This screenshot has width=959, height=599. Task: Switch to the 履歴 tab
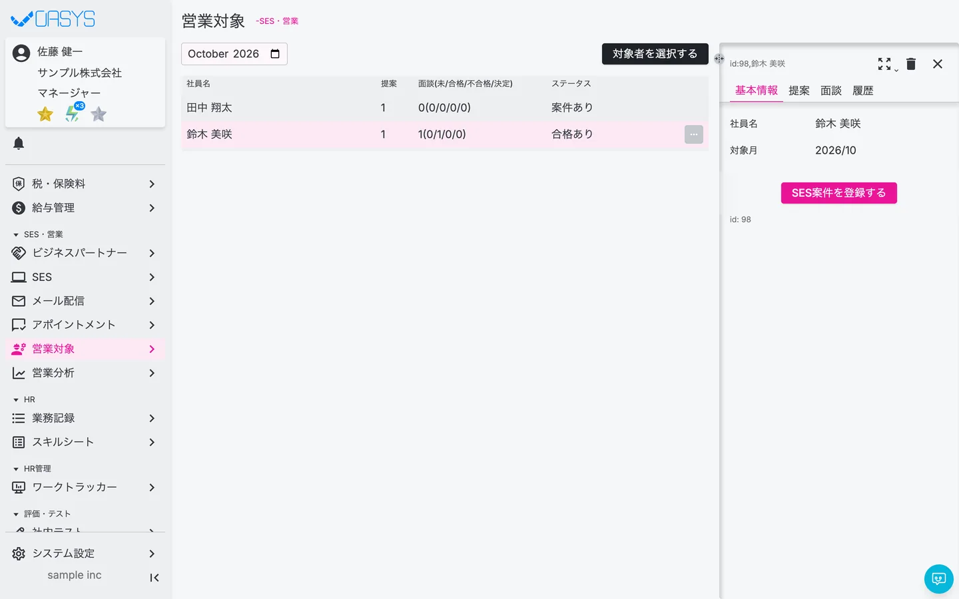point(863,91)
